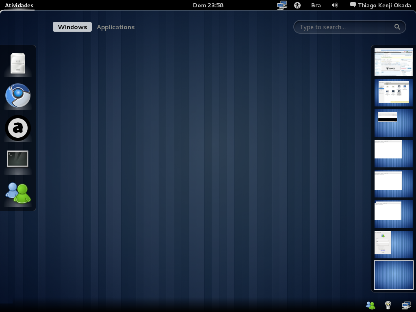This screenshot has width=416, height=312.
Task: Launch the Terminal from the dash
Action: click(18, 159)
